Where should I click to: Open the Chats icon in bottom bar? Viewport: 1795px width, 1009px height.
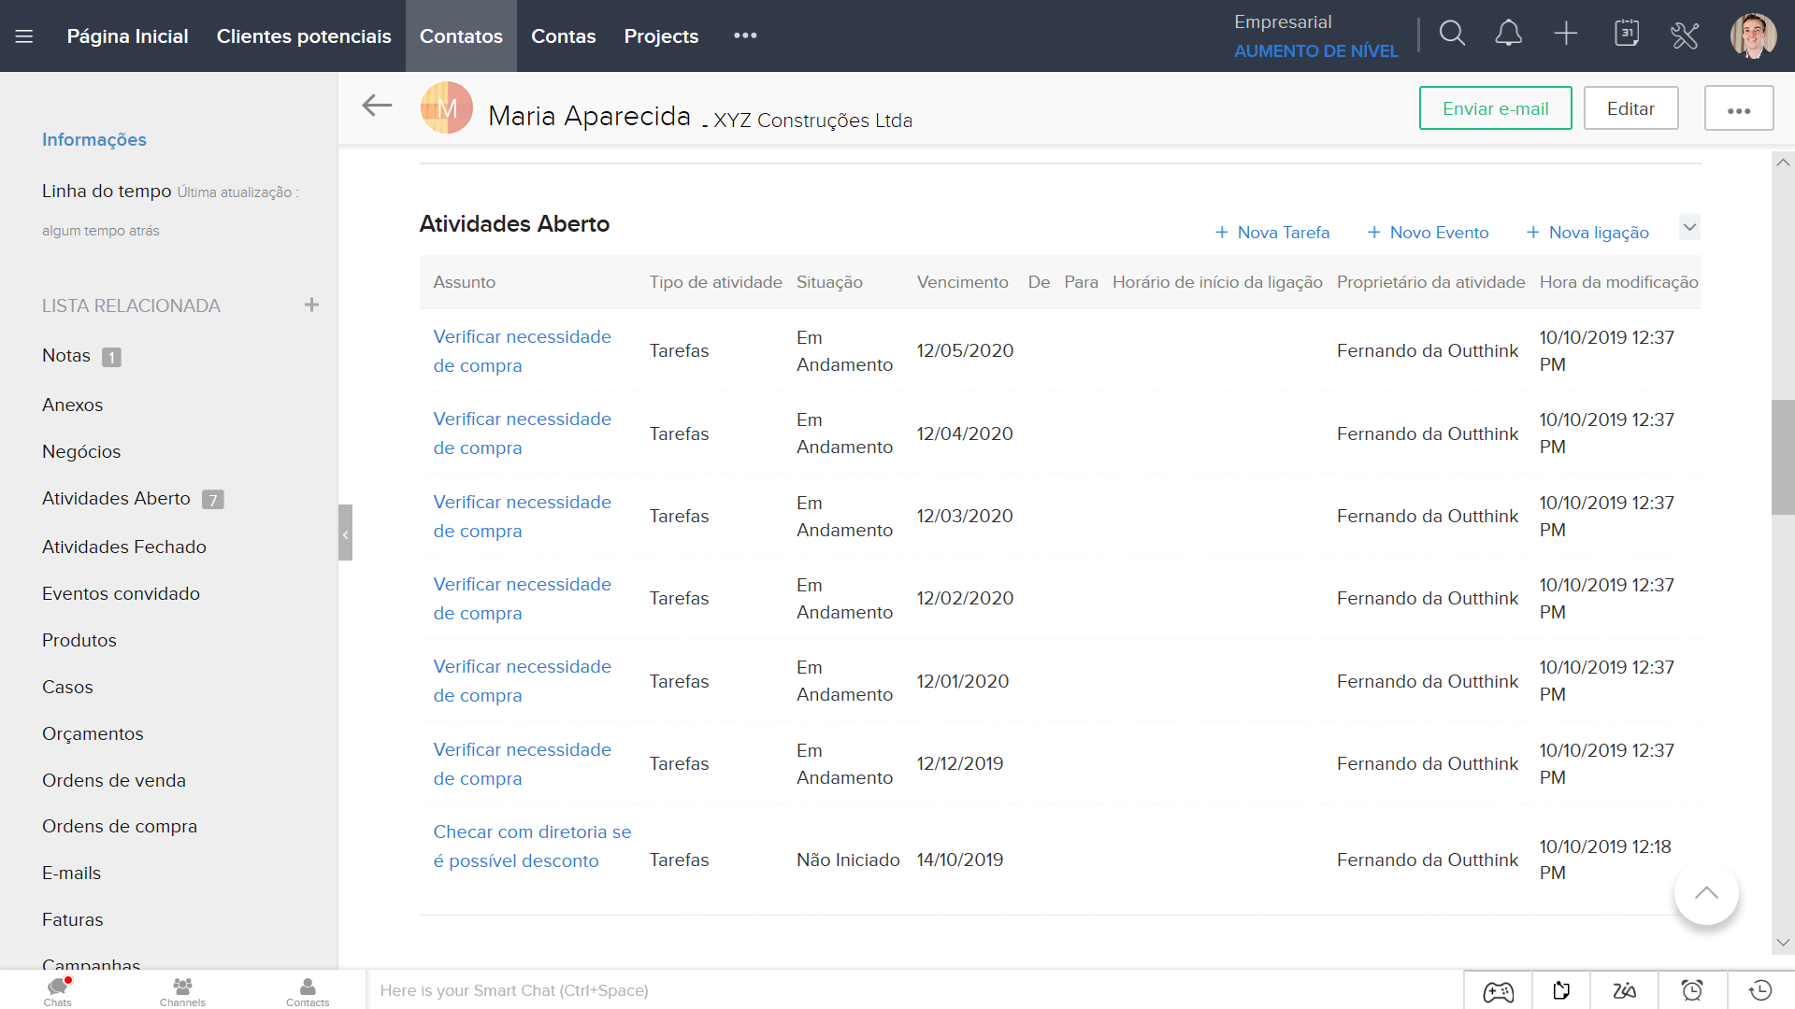click(57, 990)
